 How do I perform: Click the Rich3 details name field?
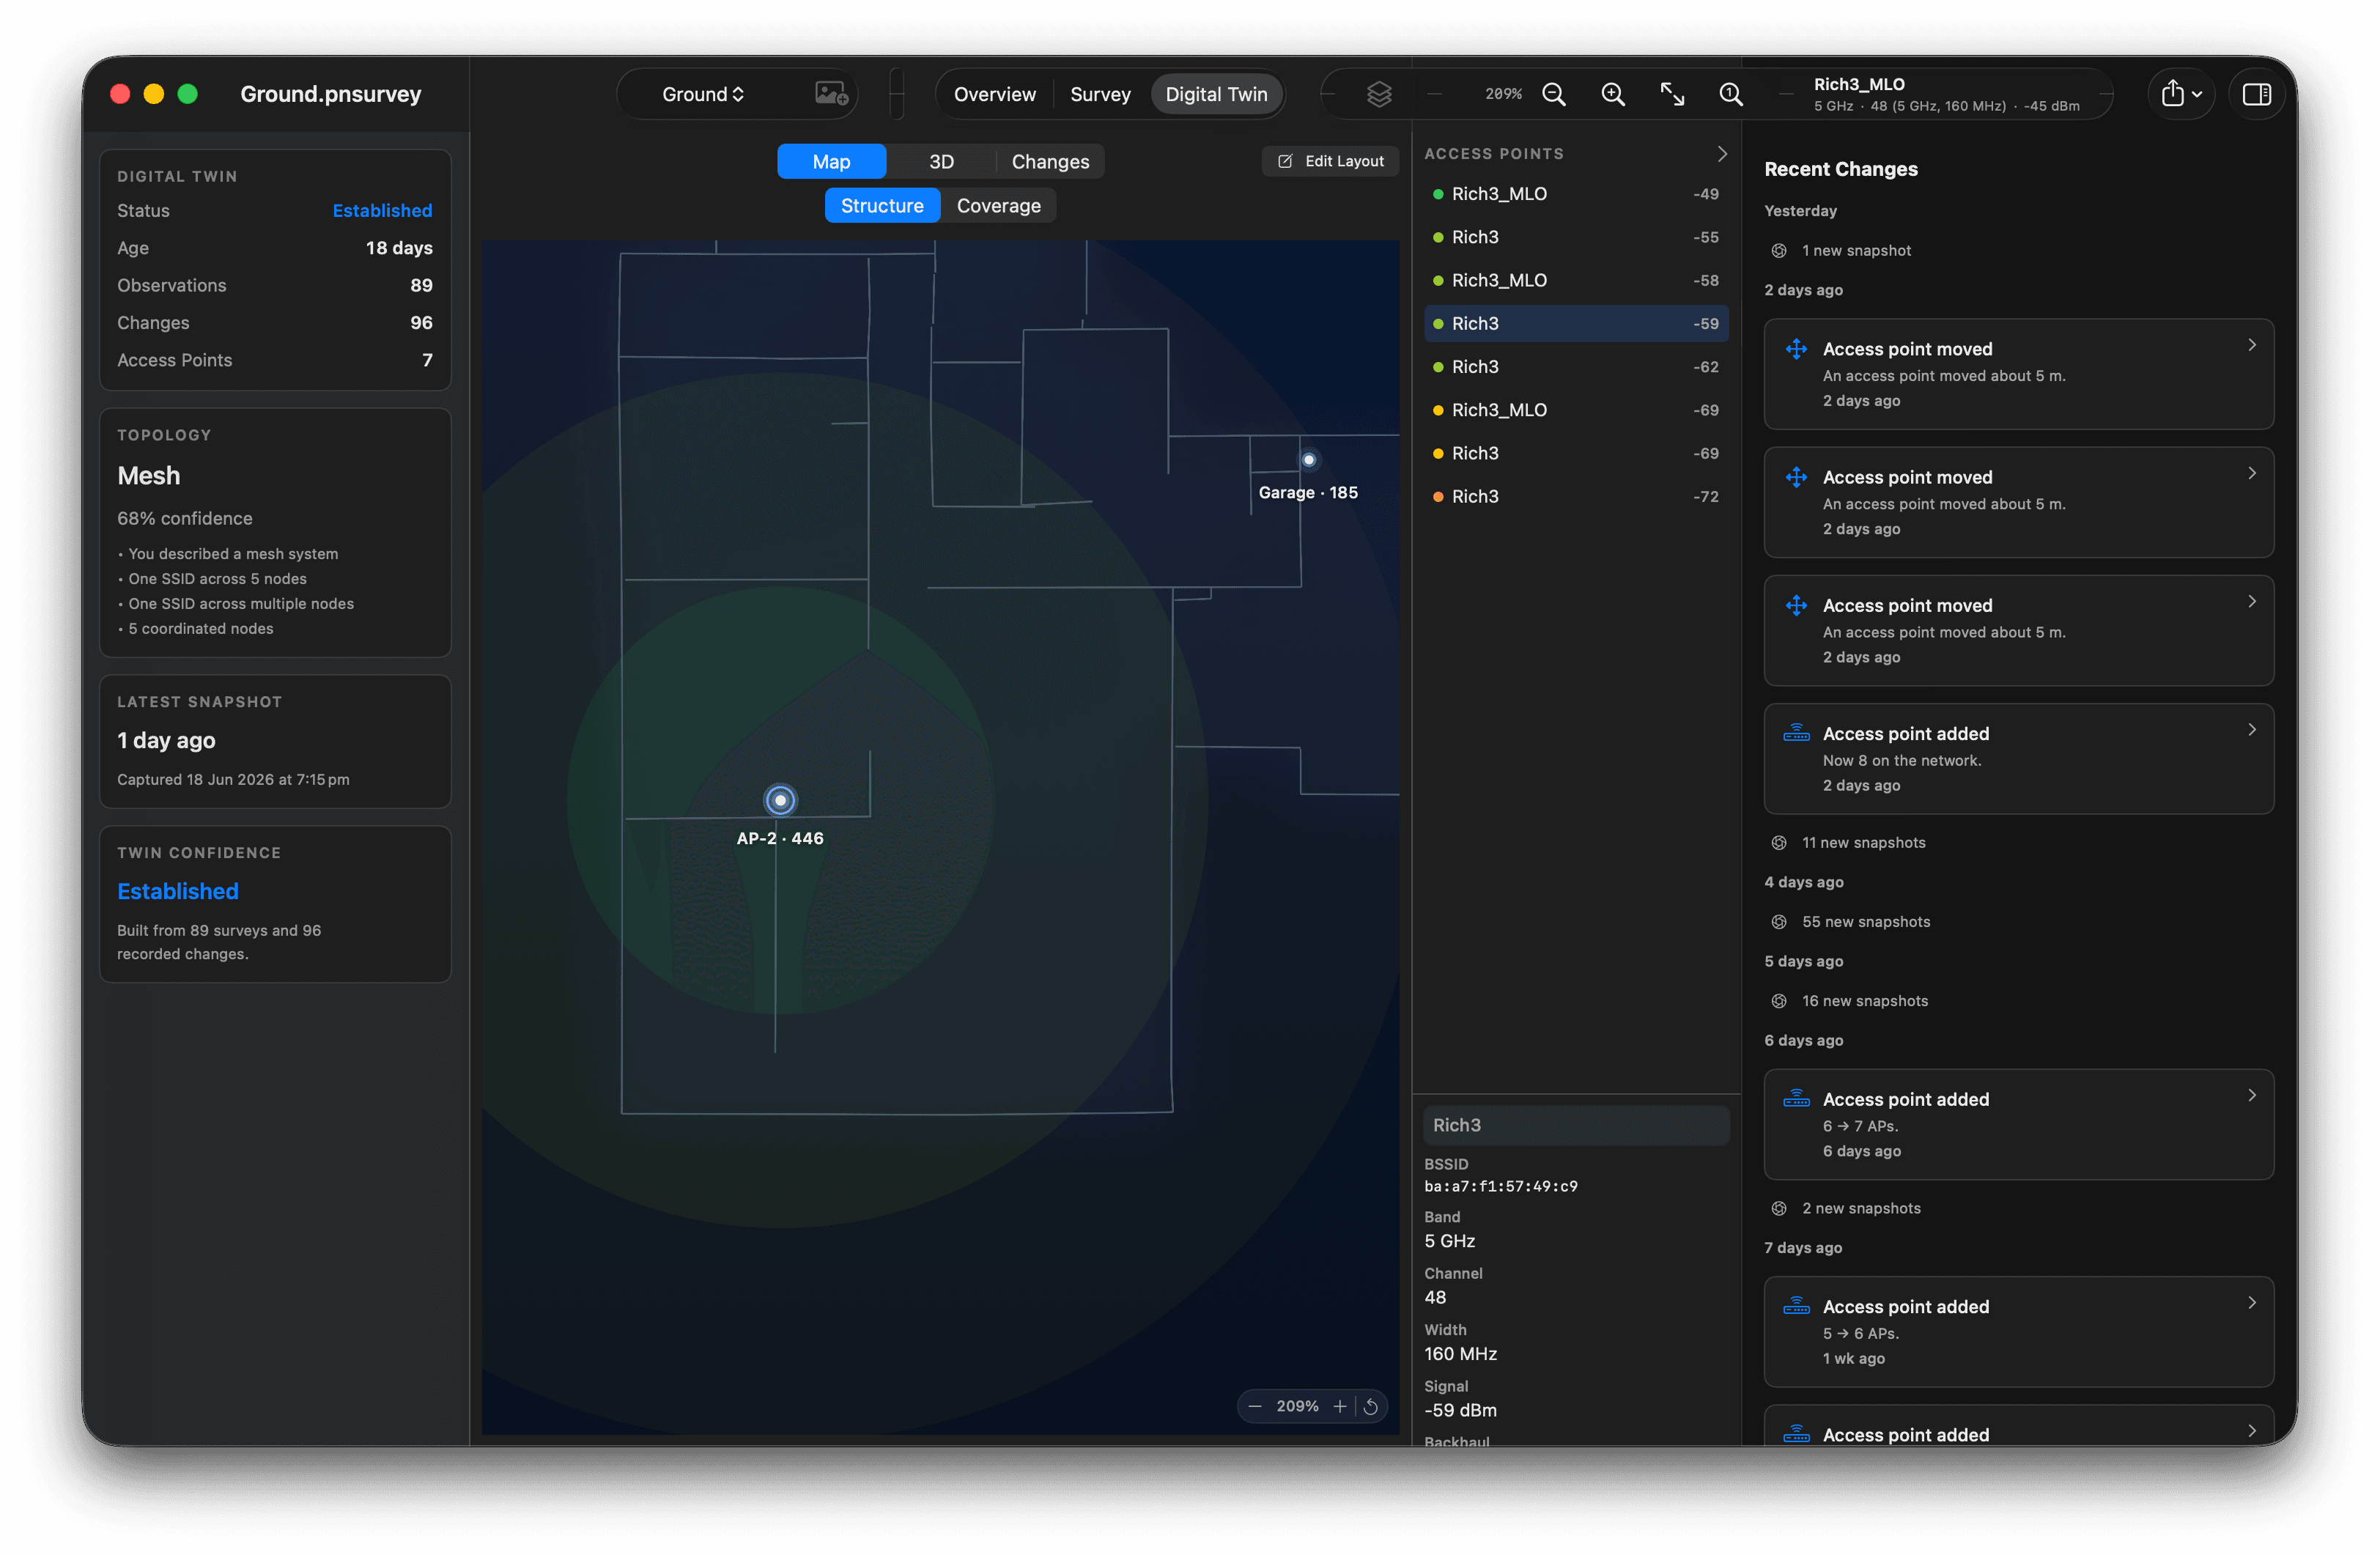point(1576,1125)
